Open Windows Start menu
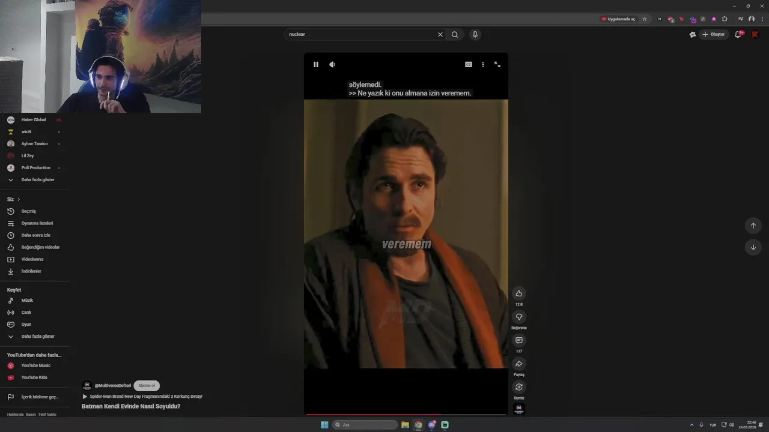769x432 pixels. (x=324, y=425)
